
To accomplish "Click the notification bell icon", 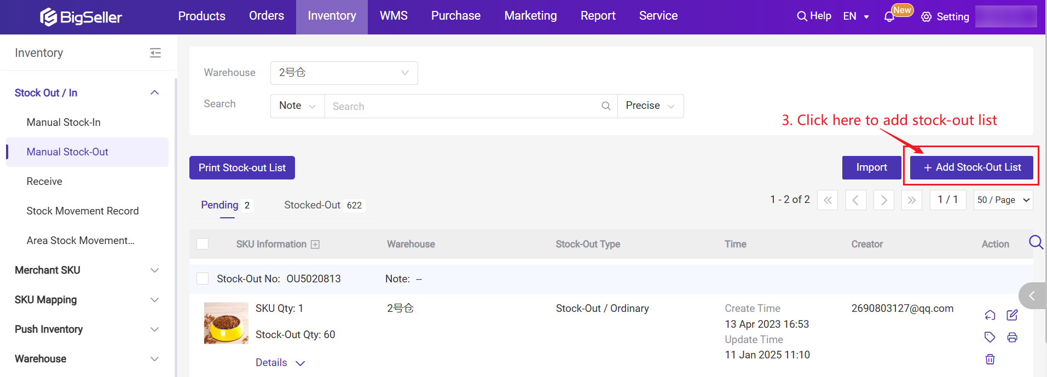I will click(x=889, y=17).
